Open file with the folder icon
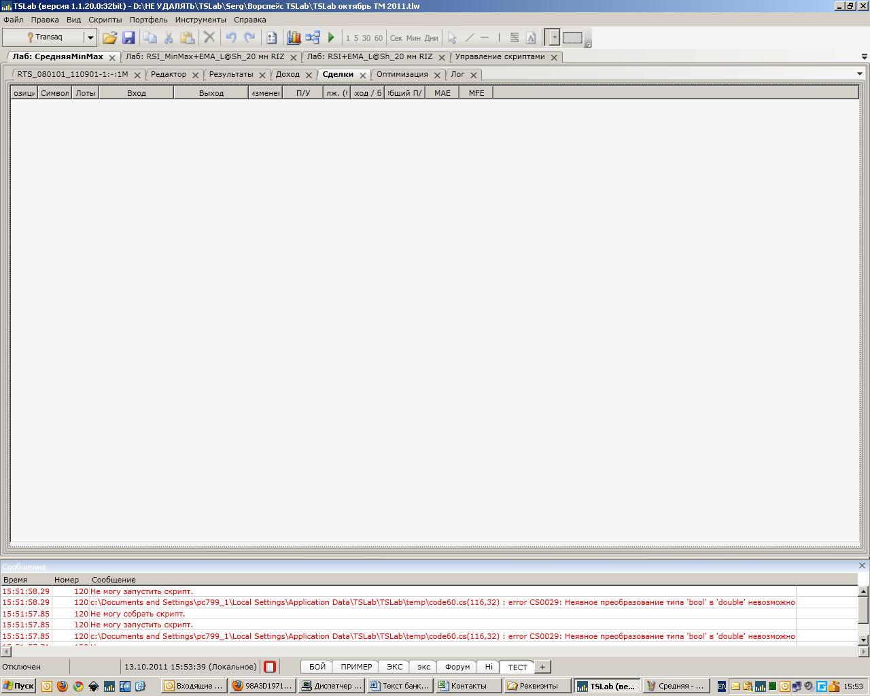The image size is (870, 696). 109,38
